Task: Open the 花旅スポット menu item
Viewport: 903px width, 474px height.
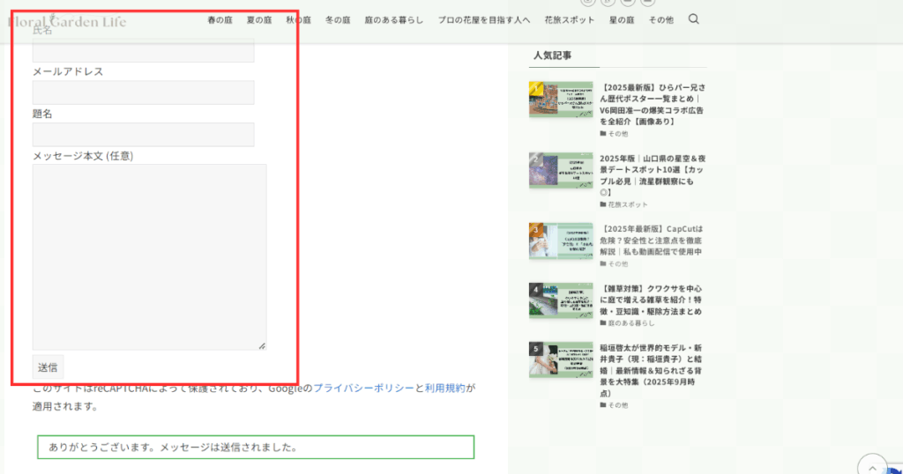Action: [x=570, y=20]
